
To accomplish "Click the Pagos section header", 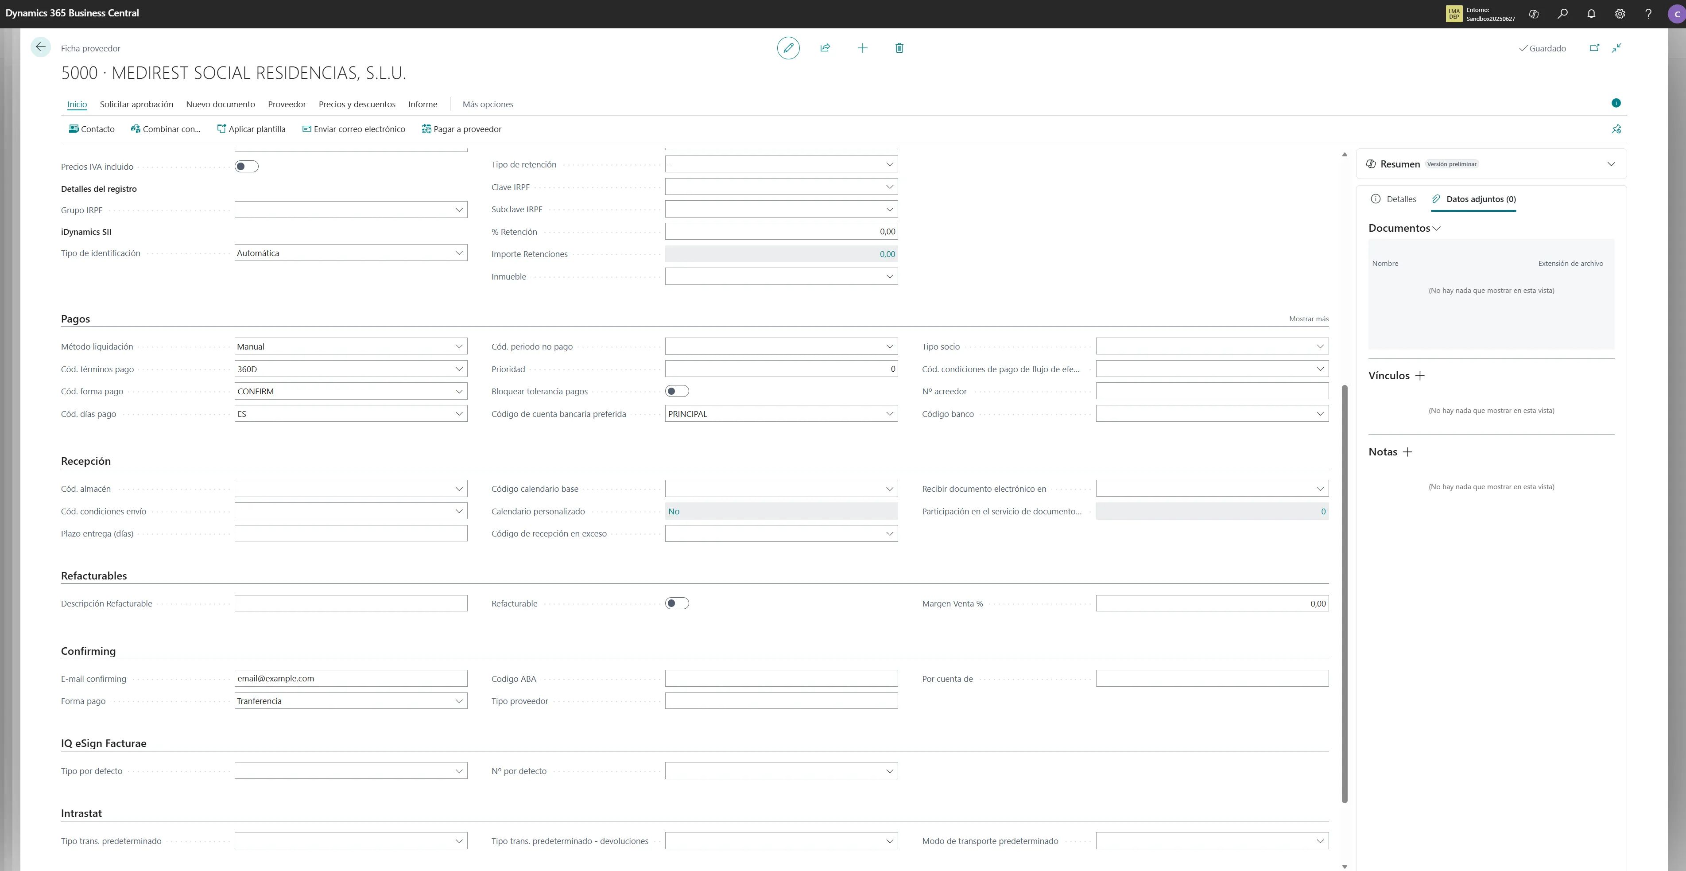I will (x=75, y=319).
